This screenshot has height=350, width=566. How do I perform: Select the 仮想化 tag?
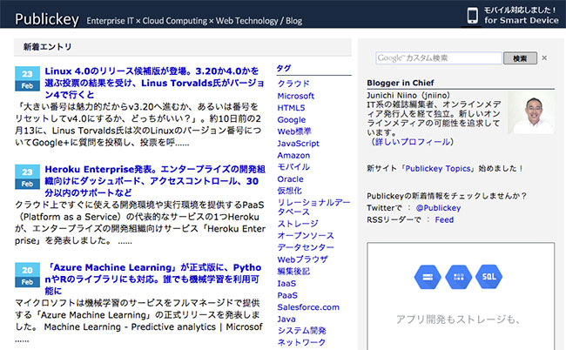click(289, 191)
